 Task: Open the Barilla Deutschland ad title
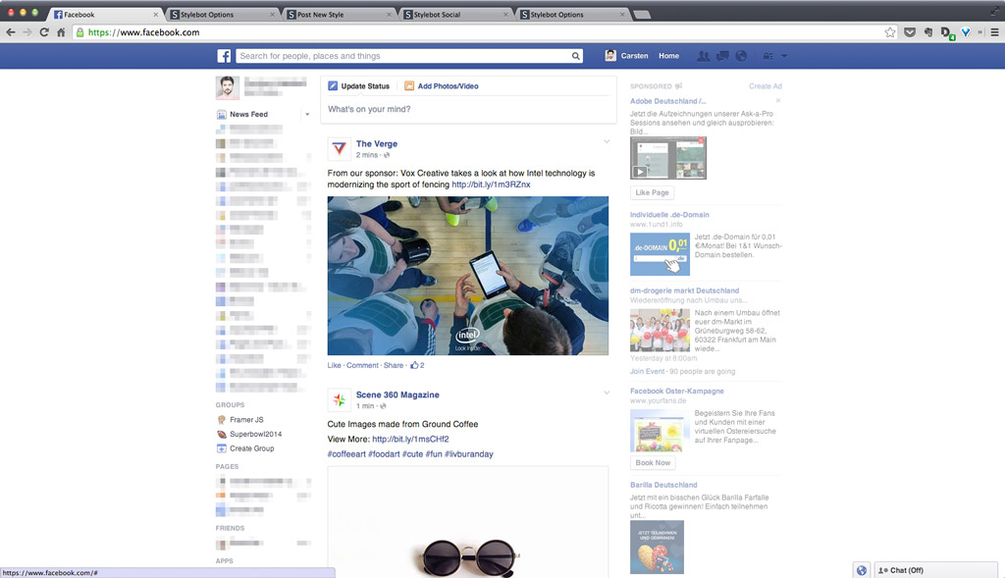663,485
